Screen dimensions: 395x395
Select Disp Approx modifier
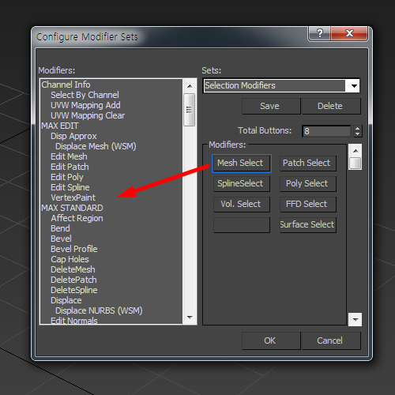click(73, 136)
